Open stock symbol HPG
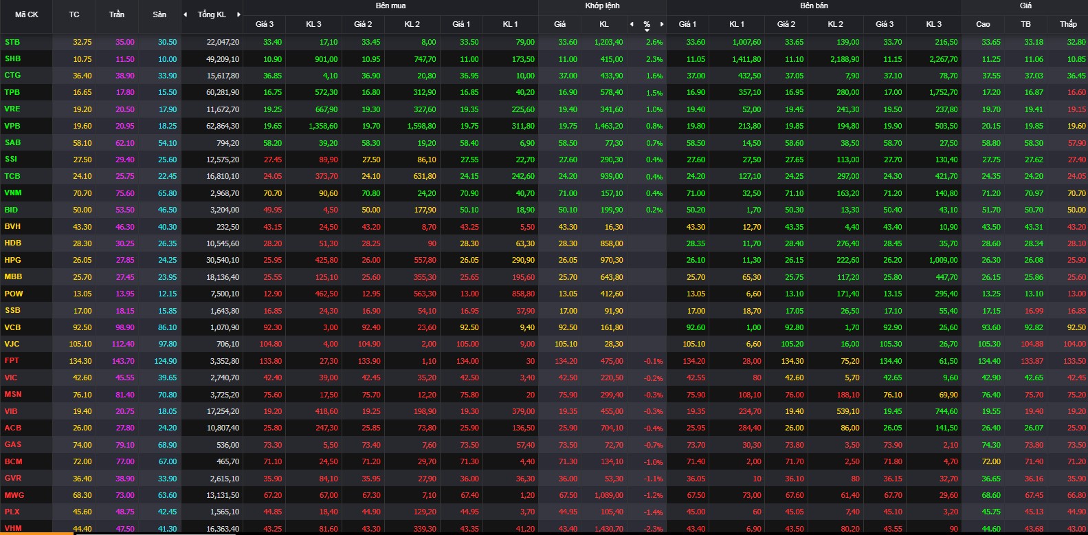This screenshot has width=1088, height=535. coord(12,260)
